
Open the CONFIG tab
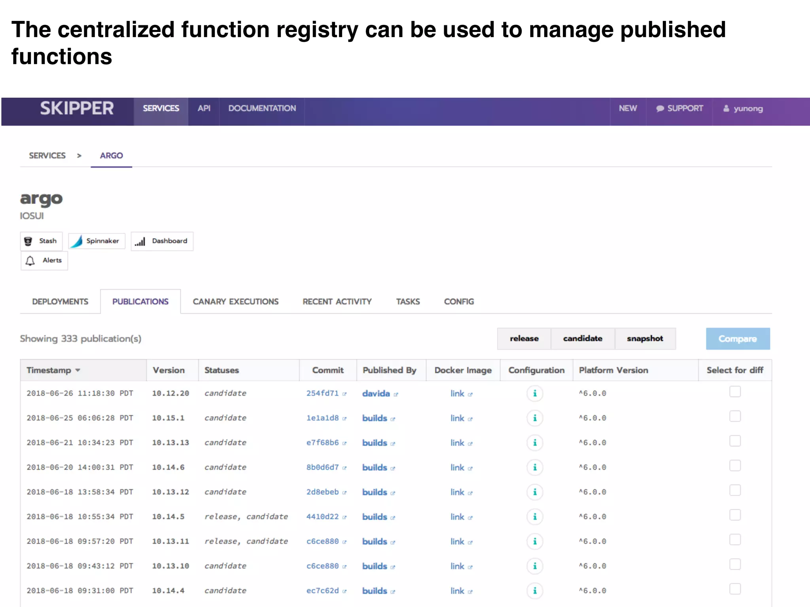pos(459,302)
